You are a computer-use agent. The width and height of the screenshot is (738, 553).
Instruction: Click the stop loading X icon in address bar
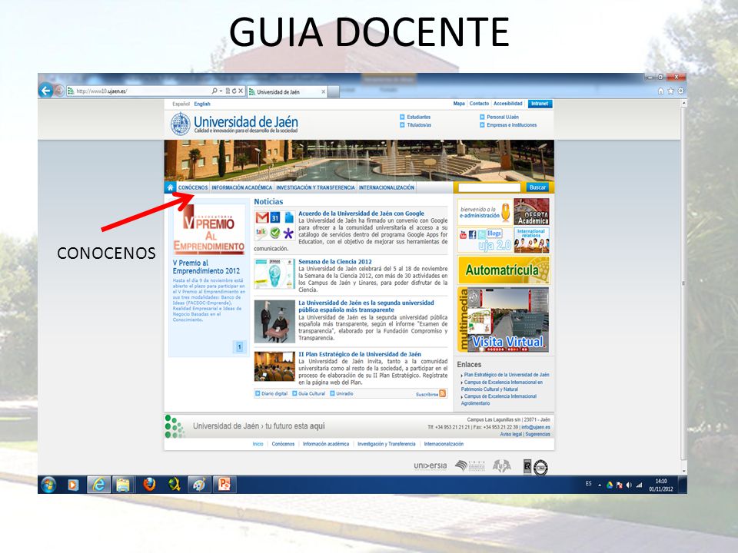[x=241, y=91]
